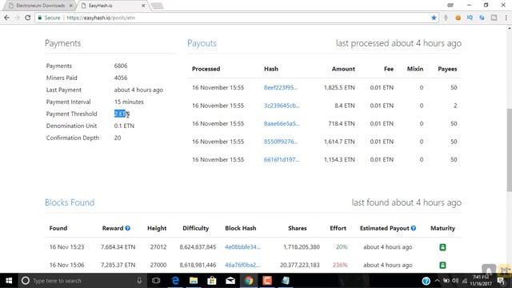Open the volume control in system tray
Screen dimensions: 512x288
point(455,281)
